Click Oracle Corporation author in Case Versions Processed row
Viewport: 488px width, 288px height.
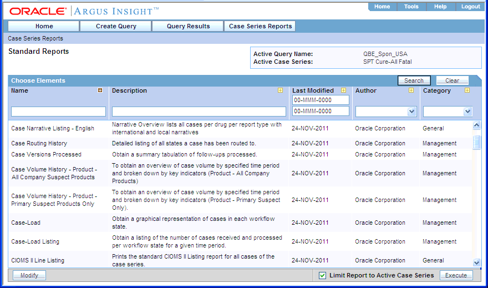coord(380,154)
